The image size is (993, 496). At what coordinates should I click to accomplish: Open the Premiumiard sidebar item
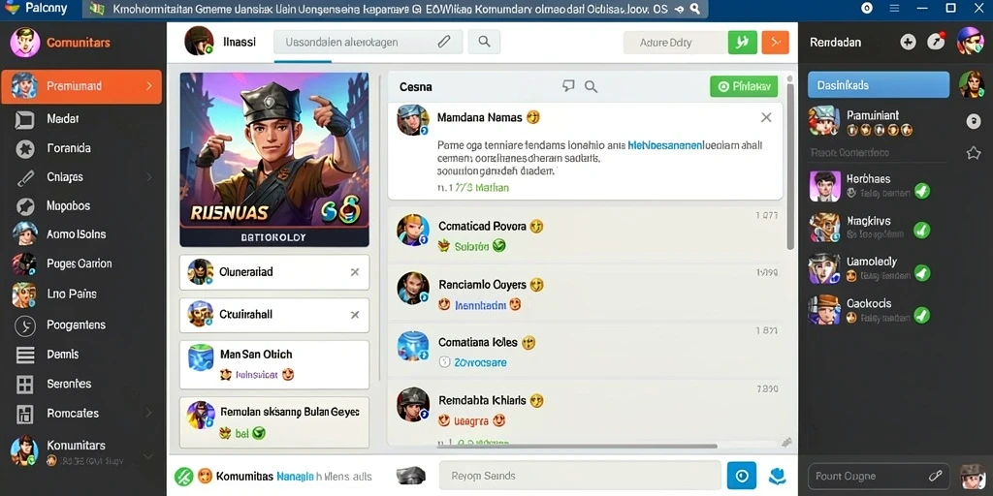(81, 86)
